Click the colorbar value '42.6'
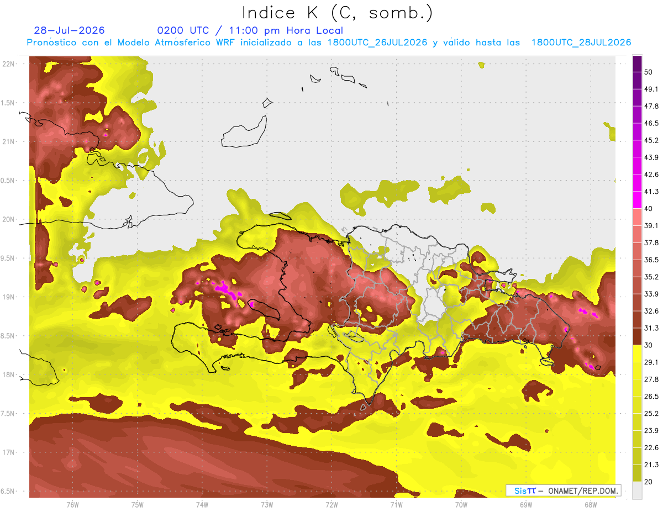 pos(651,175)
